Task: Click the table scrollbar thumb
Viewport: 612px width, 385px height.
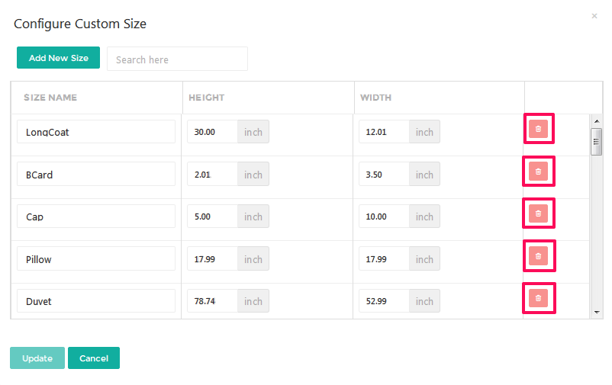Action: 596,142
